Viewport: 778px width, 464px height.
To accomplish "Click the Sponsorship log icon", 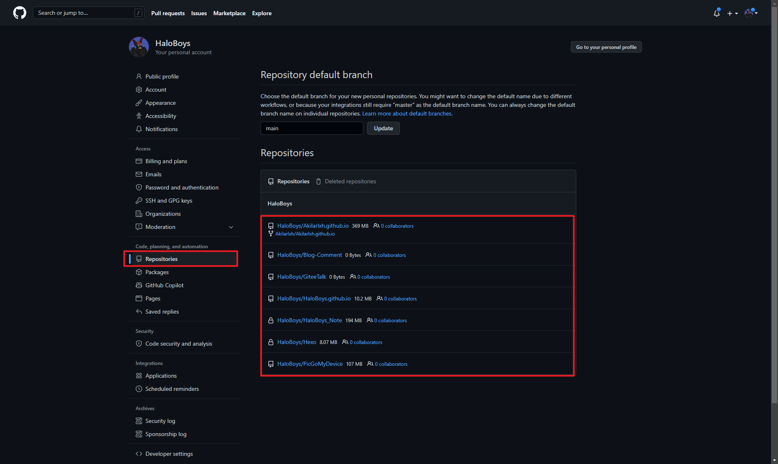I will 139,434.
